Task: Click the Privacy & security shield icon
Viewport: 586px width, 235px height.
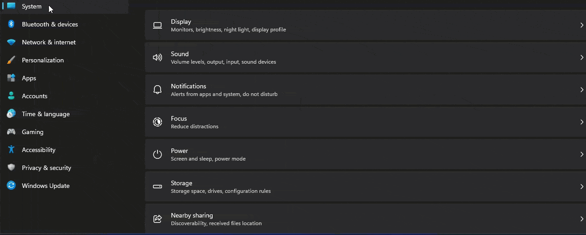Action: point(11,168)
